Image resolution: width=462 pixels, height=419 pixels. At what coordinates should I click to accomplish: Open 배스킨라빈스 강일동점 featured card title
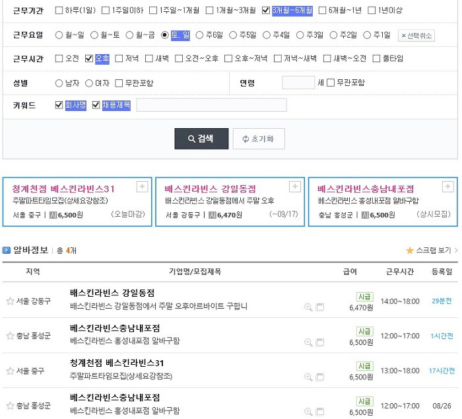point(210,189)
